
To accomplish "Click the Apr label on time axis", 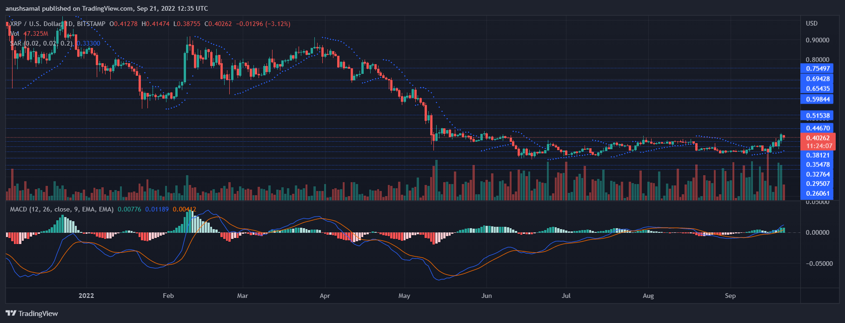I will click(325, 296).
